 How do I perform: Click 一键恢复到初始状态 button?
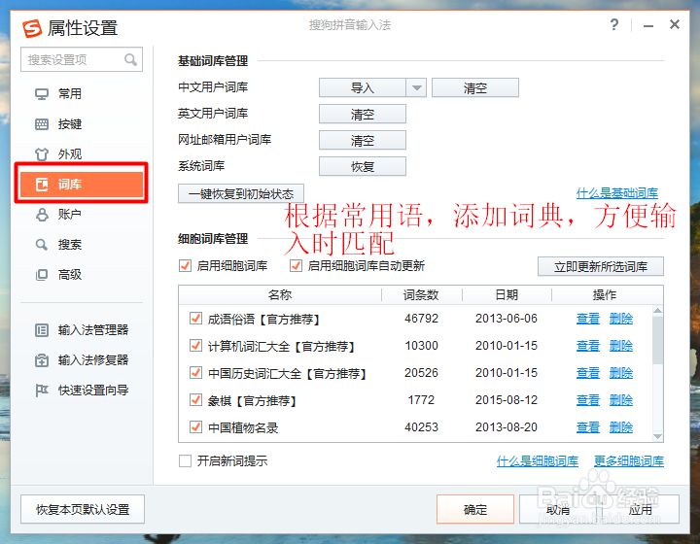[241, 193]
